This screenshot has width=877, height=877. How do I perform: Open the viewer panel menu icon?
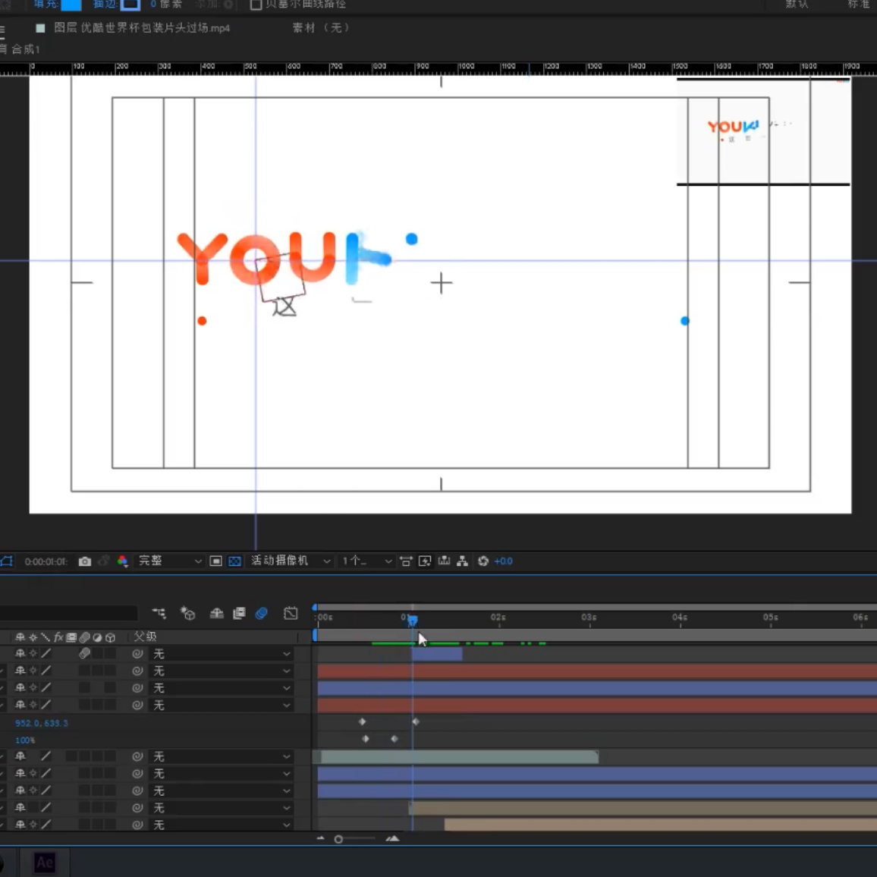click(x=2, y=30)
